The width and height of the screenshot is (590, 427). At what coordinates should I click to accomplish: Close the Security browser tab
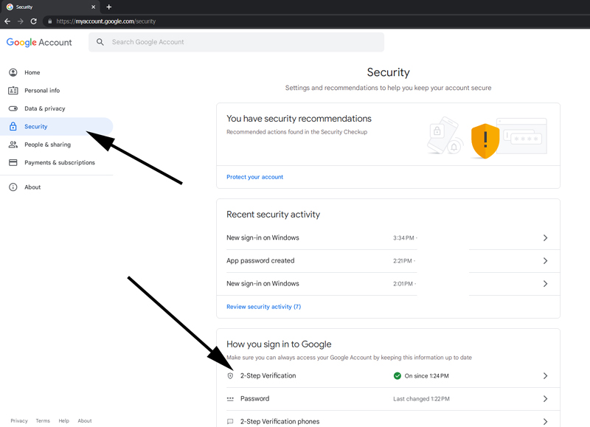tap(94, 7)
